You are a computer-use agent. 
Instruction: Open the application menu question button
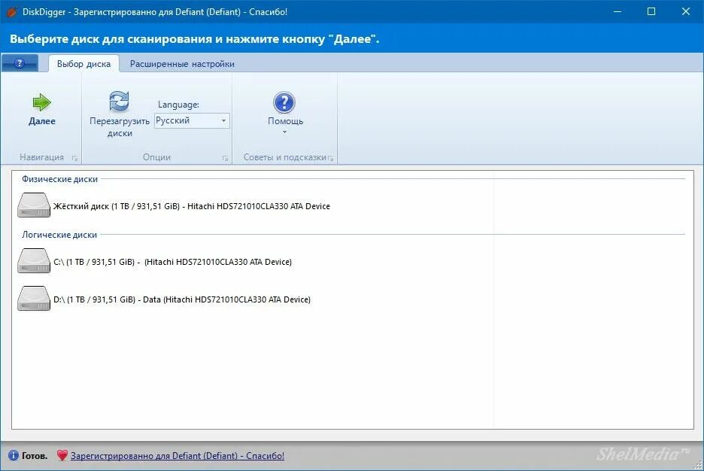pyautogui.click(x=20, y=63)
